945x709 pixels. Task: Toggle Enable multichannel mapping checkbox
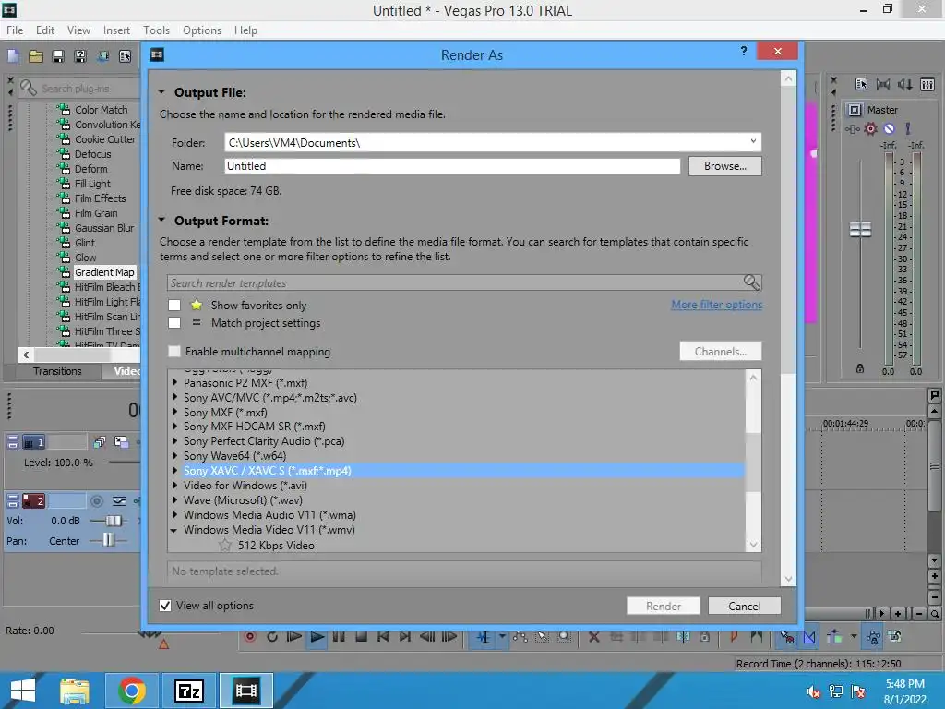(174, 352)
